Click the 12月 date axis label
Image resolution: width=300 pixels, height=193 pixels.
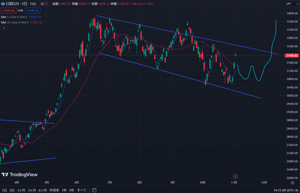point(264,183)
